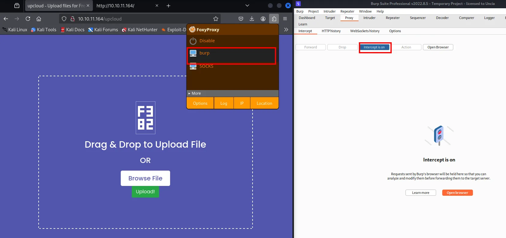
Task: Open the Project menu in Burp Suite
Action: [314, 11]
